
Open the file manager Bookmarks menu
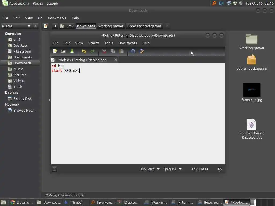point(57,18)
